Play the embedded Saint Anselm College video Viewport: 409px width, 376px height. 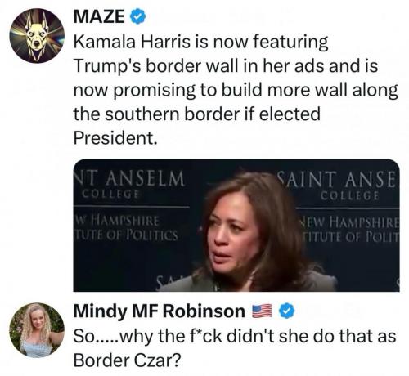[x=236, y=226]
